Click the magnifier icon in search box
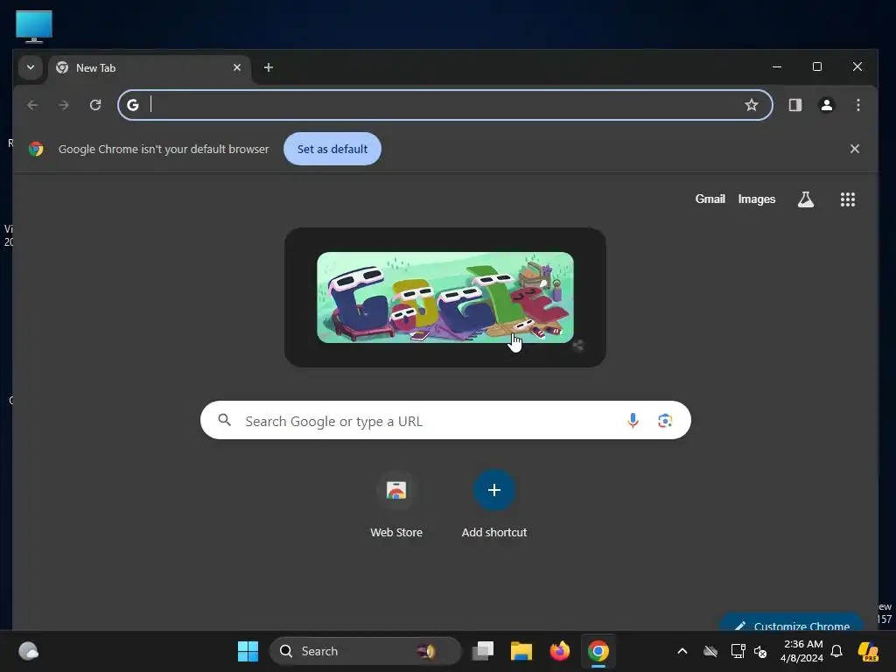896x672 pixels. [225, 421]
